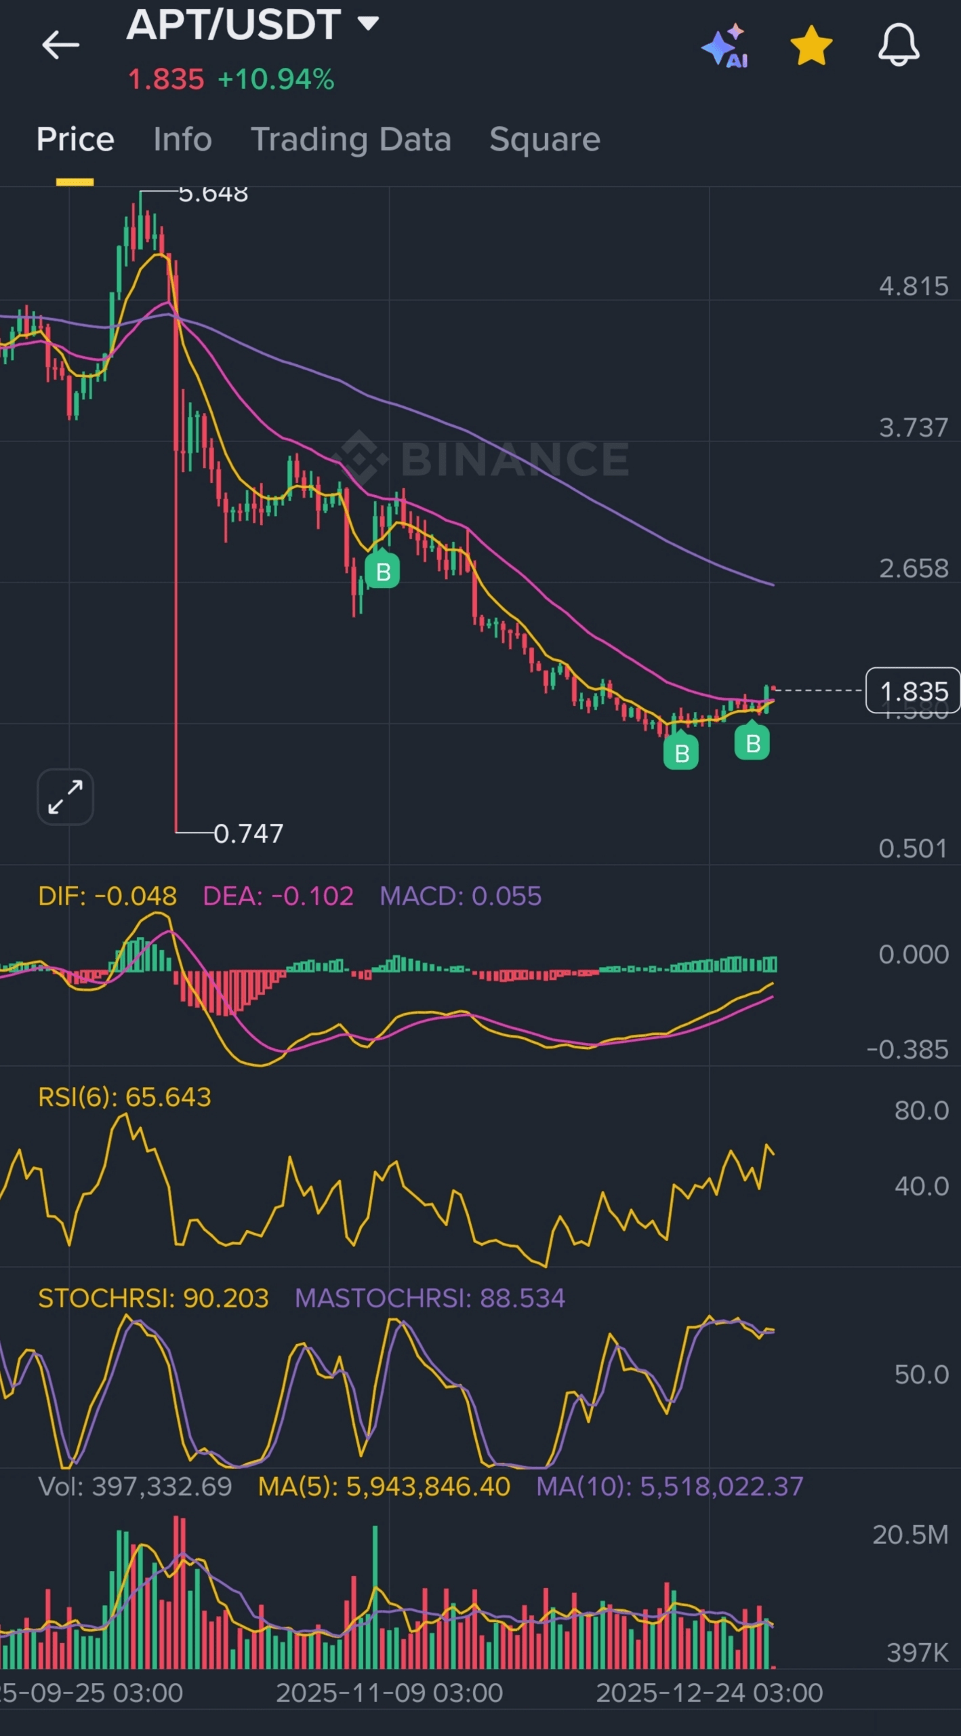Tap the volume MA(5) value label
Viewport: 961px width, 1736px height.
(x=384, y=1486)
